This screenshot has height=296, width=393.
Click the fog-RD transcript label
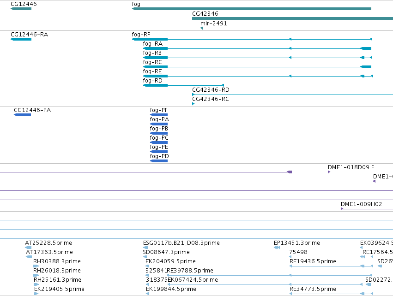coord(153,81)
